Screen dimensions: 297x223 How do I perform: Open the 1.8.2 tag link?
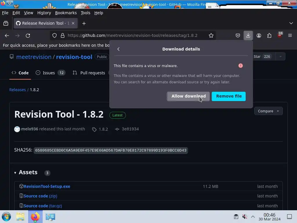click(x=100, y=129)
